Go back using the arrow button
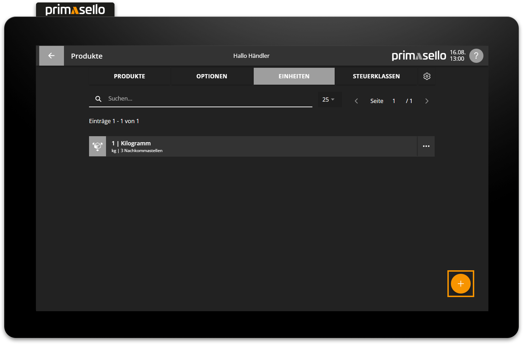The width and height of the screenshot is (523, 344). (52, 56)
